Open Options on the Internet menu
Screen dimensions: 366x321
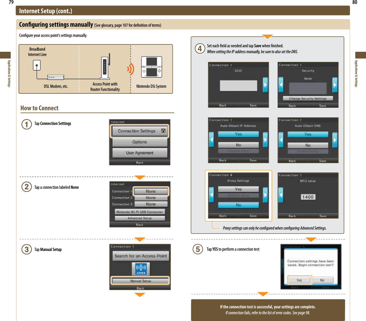[x=140, y=142]
